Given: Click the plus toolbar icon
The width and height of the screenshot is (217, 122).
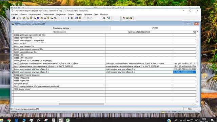Looking at the screenshot, I should [96, 18].
